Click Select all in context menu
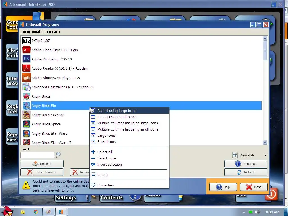 pos(129,152)
